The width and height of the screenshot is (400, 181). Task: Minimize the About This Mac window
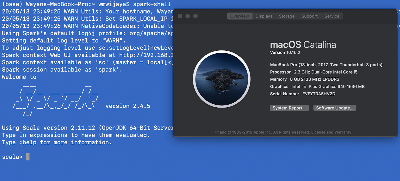[x=188, y=16]
